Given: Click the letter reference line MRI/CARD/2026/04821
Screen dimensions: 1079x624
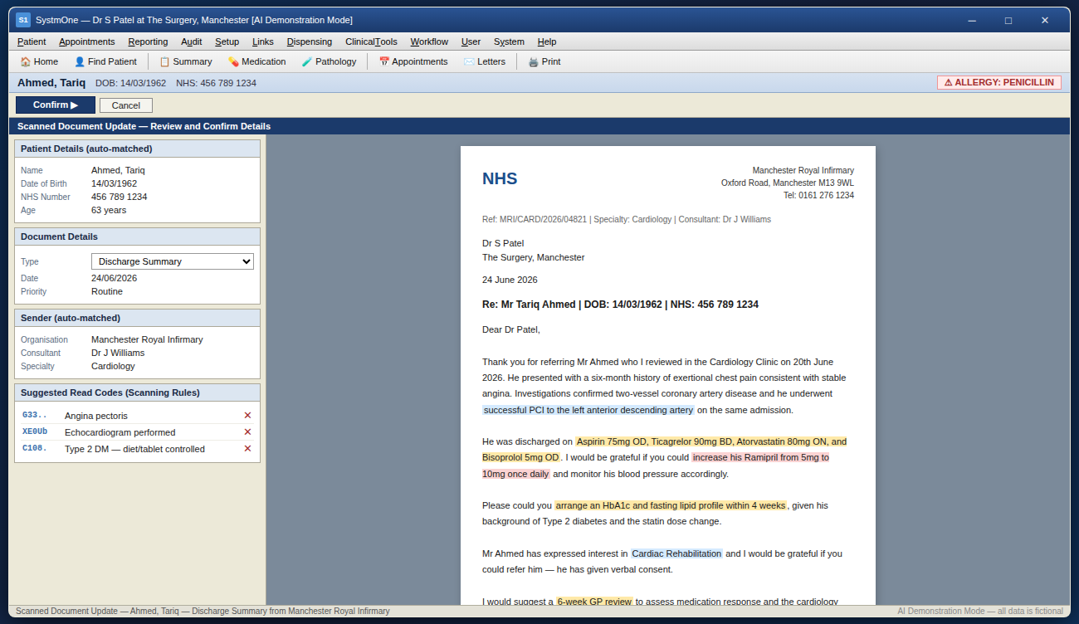Looking at the screenshot, I should [x=627, y=220].
